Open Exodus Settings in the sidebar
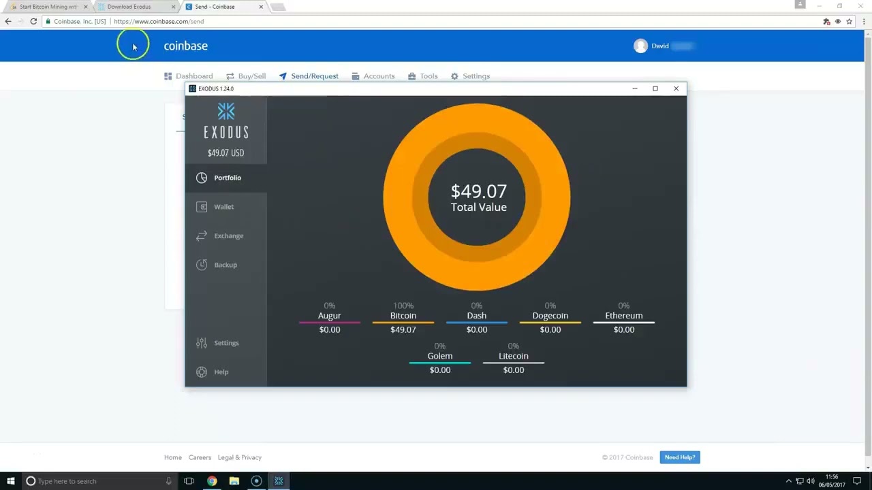 pyautogui.click(x=225, y=343)
